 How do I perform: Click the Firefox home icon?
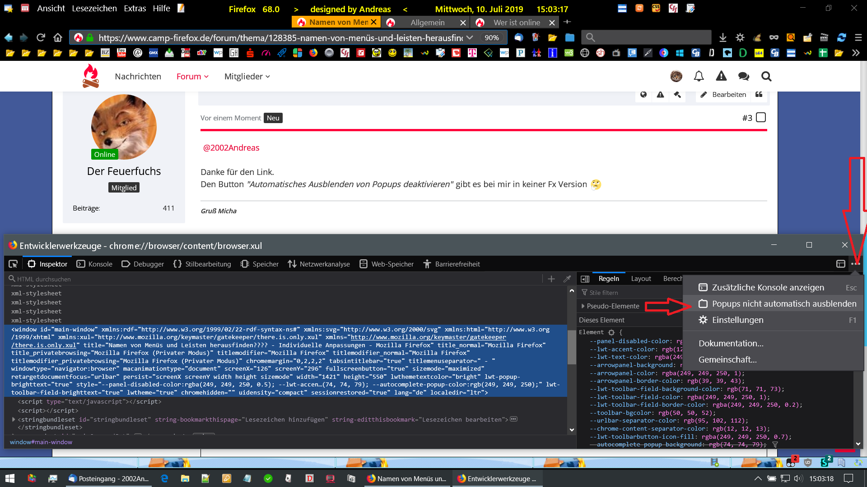57,37
